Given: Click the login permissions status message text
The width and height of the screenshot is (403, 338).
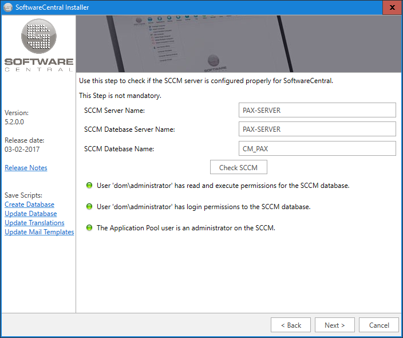Looking at the screenshot, I should [203, 207].
